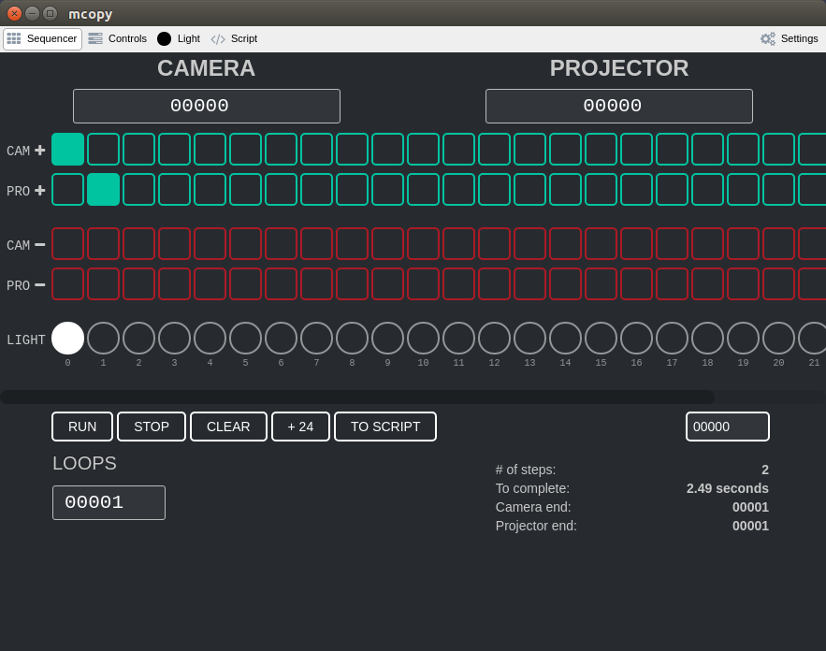Select the black Light circle icon
826x651 pixels.
[164, 38]
